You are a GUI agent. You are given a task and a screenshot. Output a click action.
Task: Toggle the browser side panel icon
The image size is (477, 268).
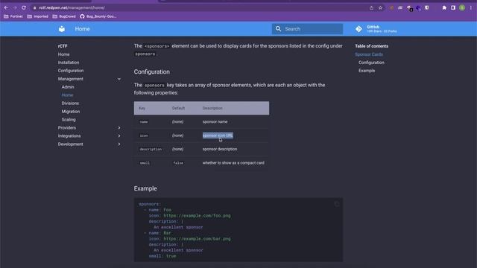453,8
